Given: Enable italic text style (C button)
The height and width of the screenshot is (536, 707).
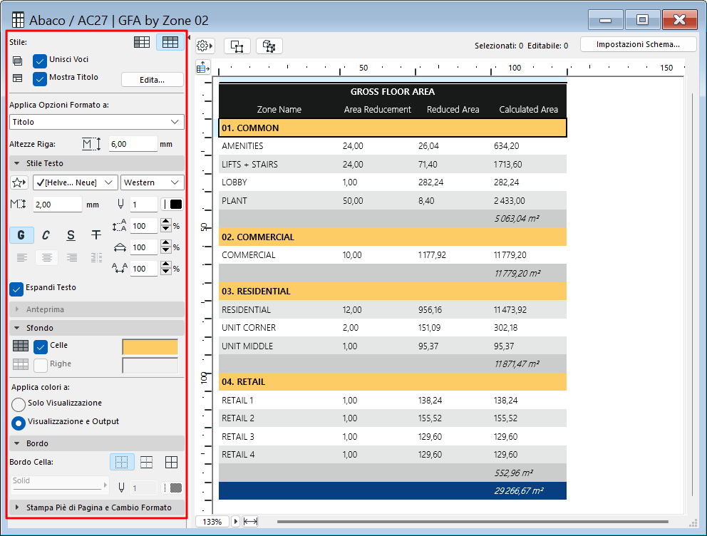Looking at the screenshot, I should (x=46, y=235).
